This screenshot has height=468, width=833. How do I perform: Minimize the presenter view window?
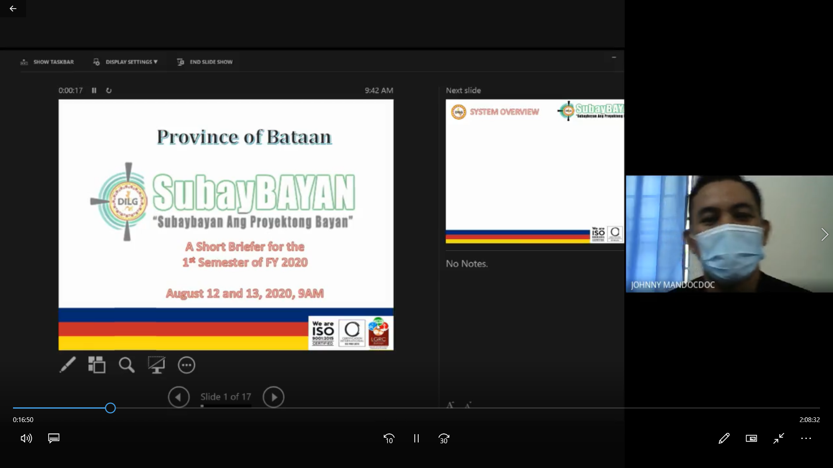pos(614,57)
